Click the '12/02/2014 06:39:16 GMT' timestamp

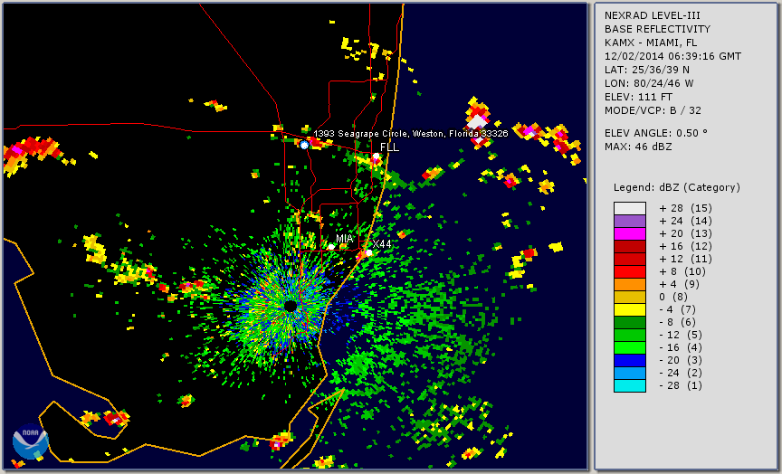point(672,56)
